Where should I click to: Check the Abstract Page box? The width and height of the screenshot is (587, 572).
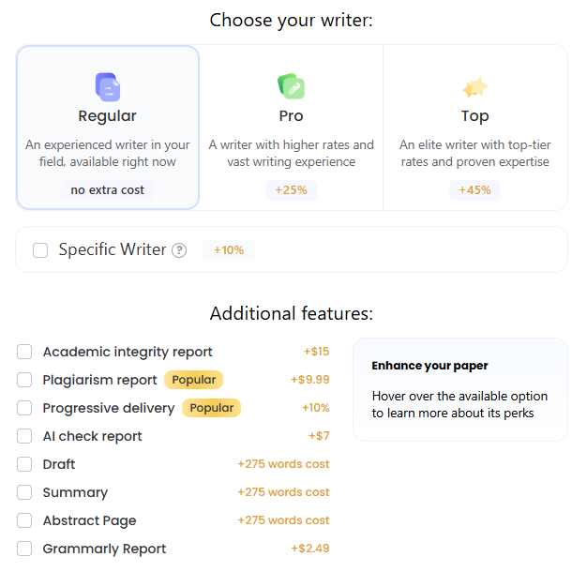pyautogui.click(x=24, y=520)
